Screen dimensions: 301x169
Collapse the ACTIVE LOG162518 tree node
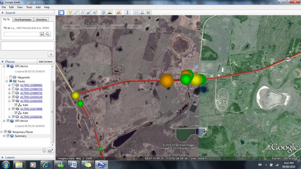point(9,101)
